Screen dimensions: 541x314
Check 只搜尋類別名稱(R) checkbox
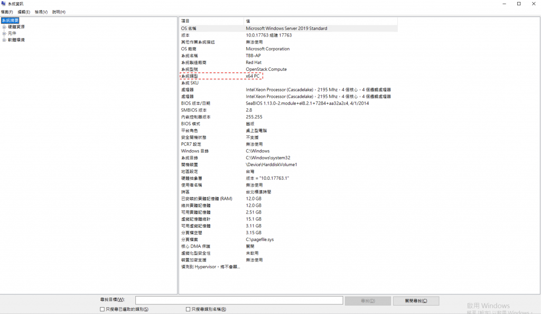[188, 309]
